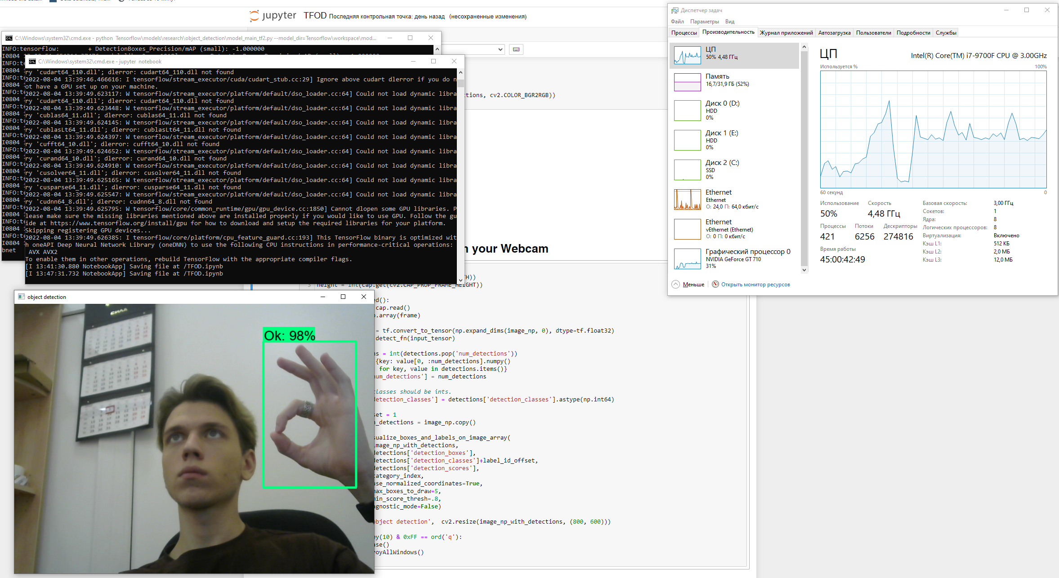Click the agnostic_mode=False code line
This screenshot has height=578, width=1059.
point(407,506)
